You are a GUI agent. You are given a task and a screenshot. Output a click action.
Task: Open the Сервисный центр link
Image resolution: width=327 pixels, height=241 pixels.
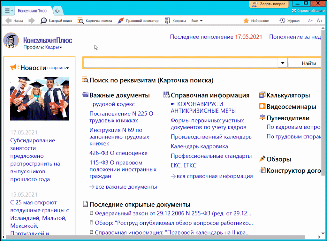click(x=311, y=11)
